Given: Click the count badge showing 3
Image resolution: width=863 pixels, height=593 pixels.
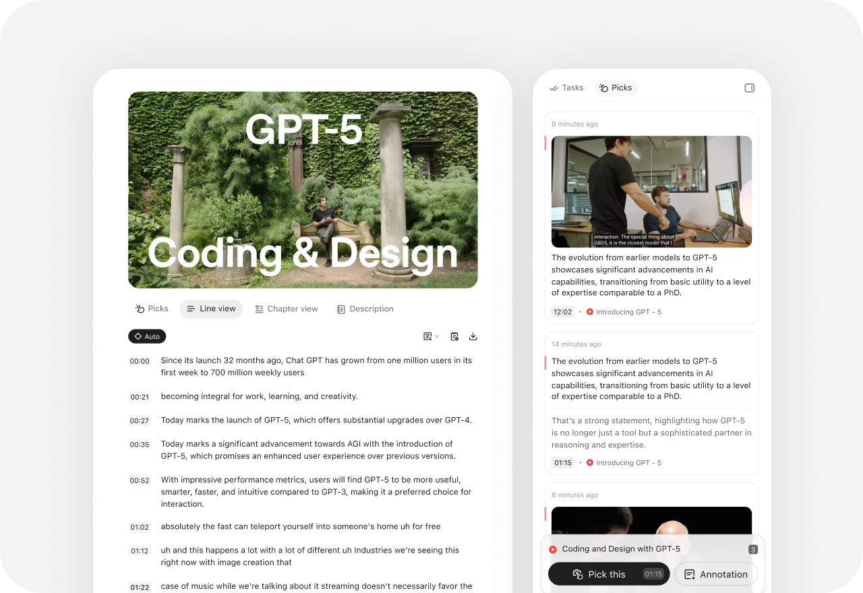Looking at the screenshot, I should pyautogui.click(x=753, y=549).
